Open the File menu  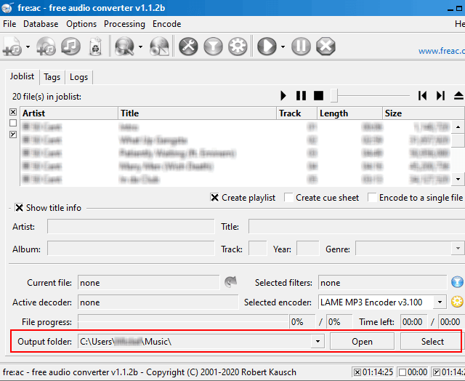(9, 24)
